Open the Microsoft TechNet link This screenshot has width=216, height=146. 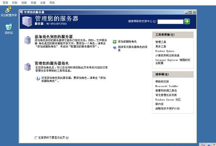point(167,86)
